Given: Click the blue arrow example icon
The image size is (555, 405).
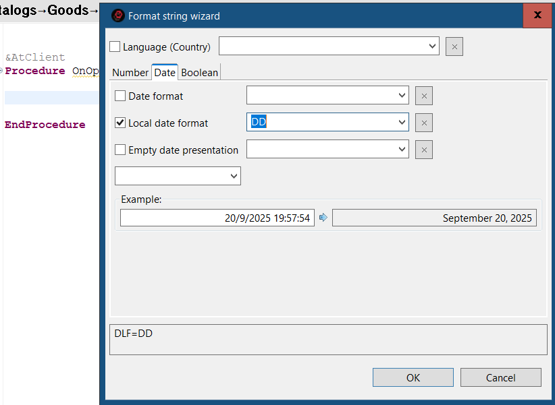Looking at the screenshot, I should (323, 218).
